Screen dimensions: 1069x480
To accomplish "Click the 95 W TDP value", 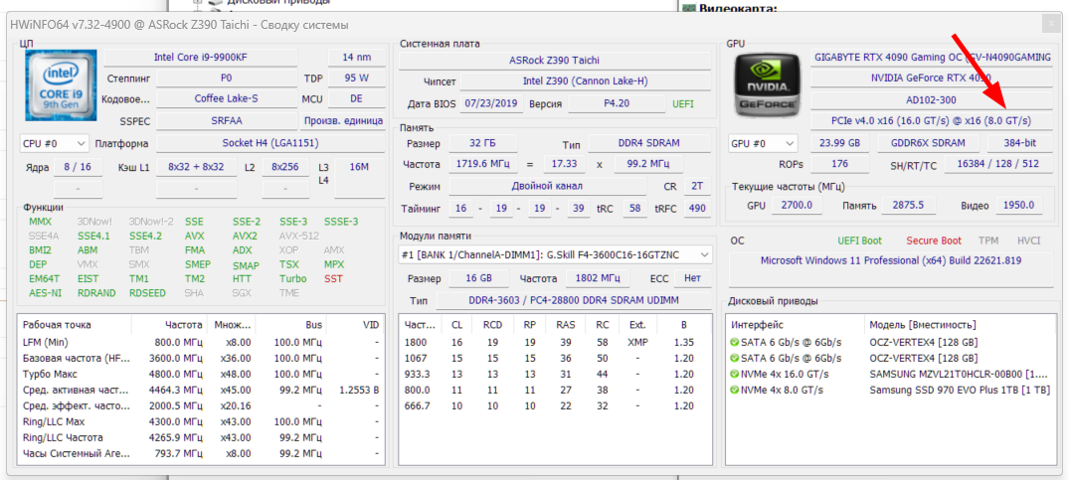I will pos(357,79).
